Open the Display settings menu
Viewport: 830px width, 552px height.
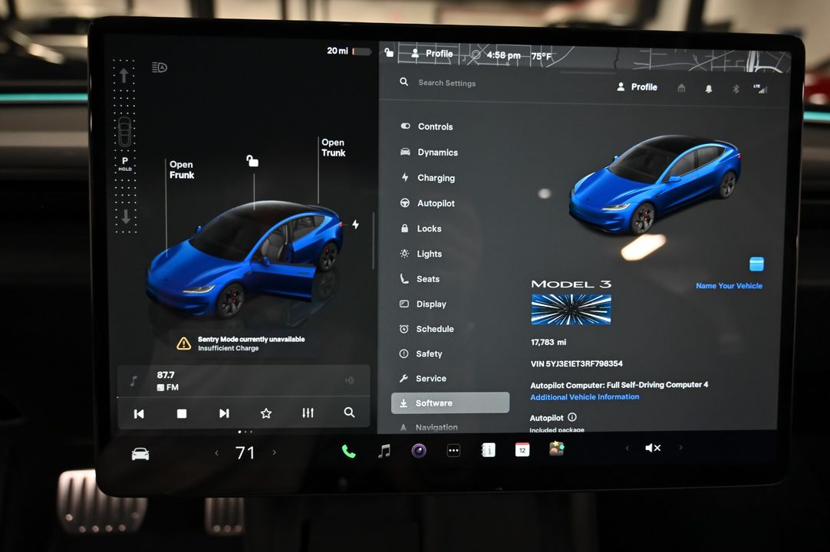(423, 304)
